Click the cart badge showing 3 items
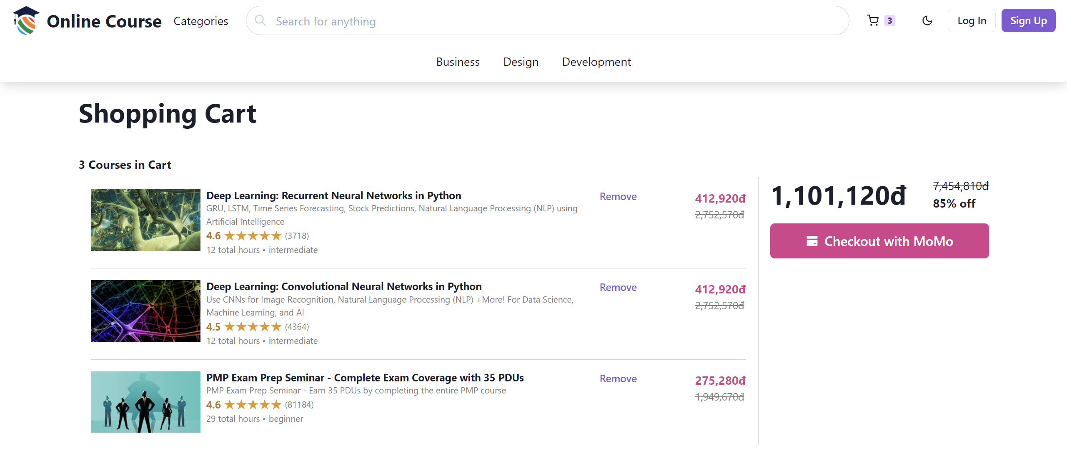The width and height of the screenshot is (1067, 466). coord(889,20)
